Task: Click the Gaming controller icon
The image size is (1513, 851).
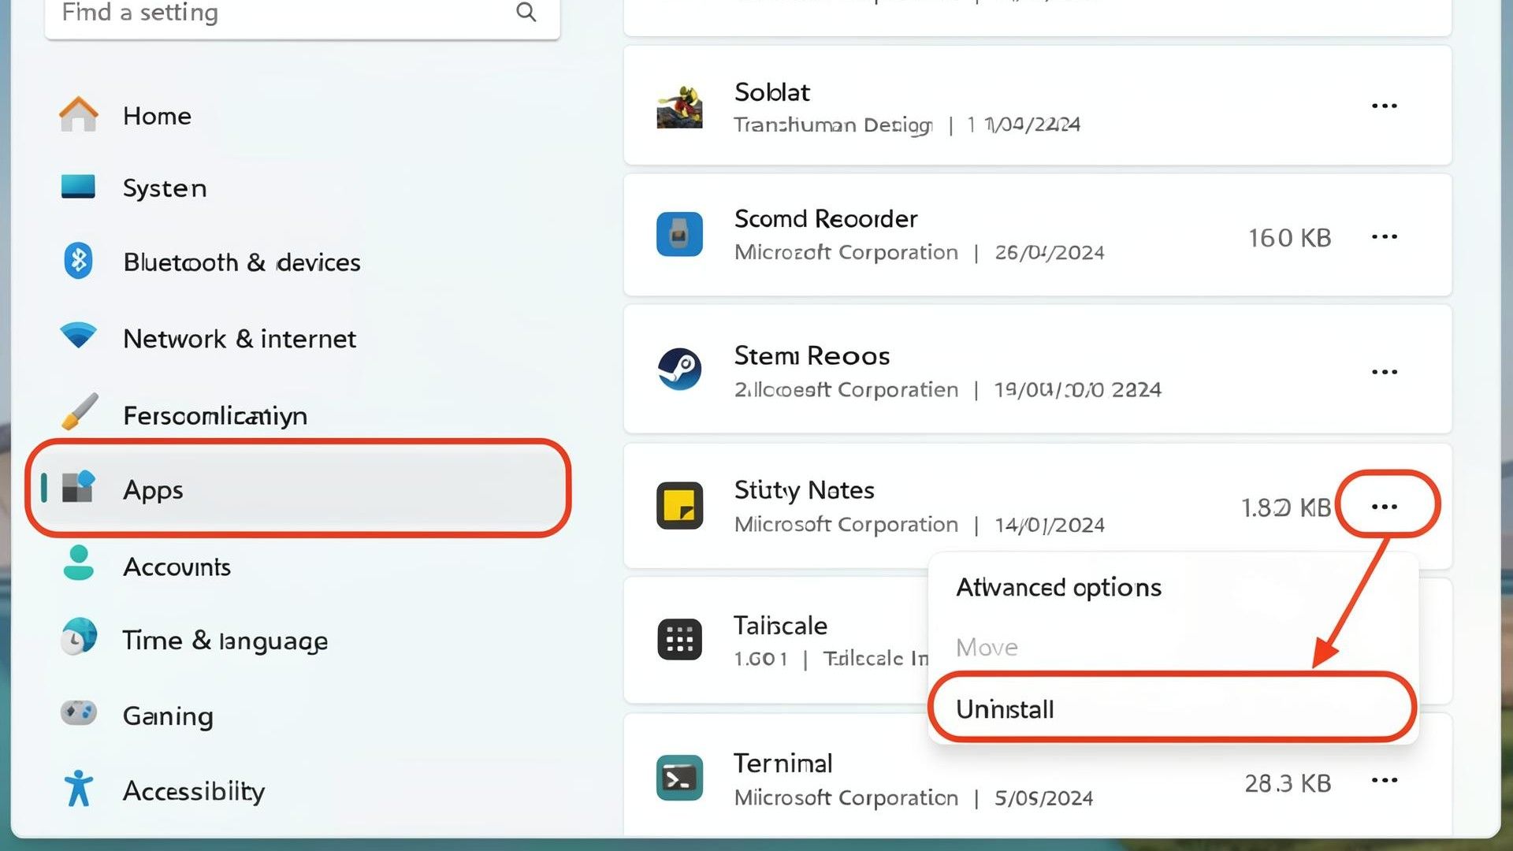Action: click(79, 713)
